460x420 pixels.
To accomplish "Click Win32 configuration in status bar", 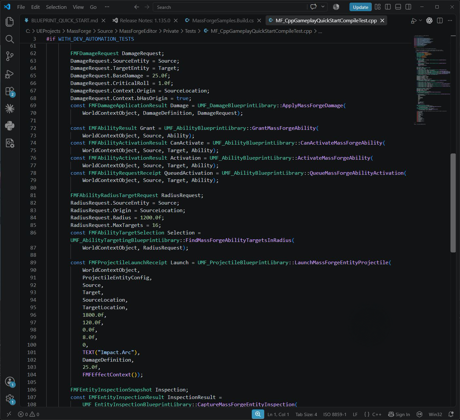I will (435, 414).
